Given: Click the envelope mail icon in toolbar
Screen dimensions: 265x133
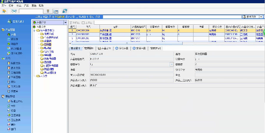Looking at the screenshot, I should point(13,11).
